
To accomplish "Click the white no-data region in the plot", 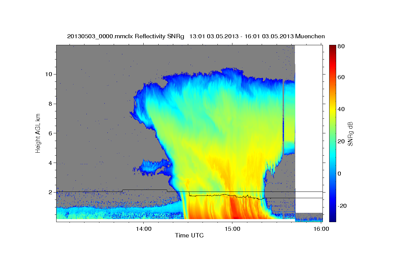I will pos(309,129).
